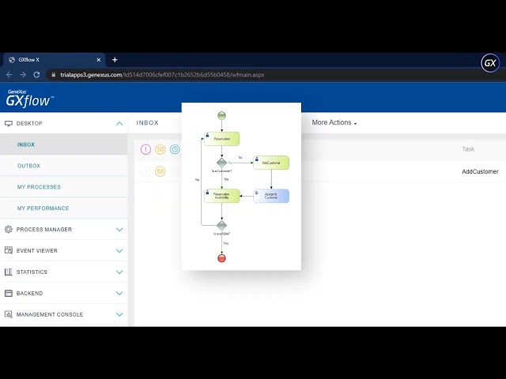This screenshot has width=506, height=379.
Task: Click the browser address bar URL
Action: pyautogui.click(x=162, y=75)
